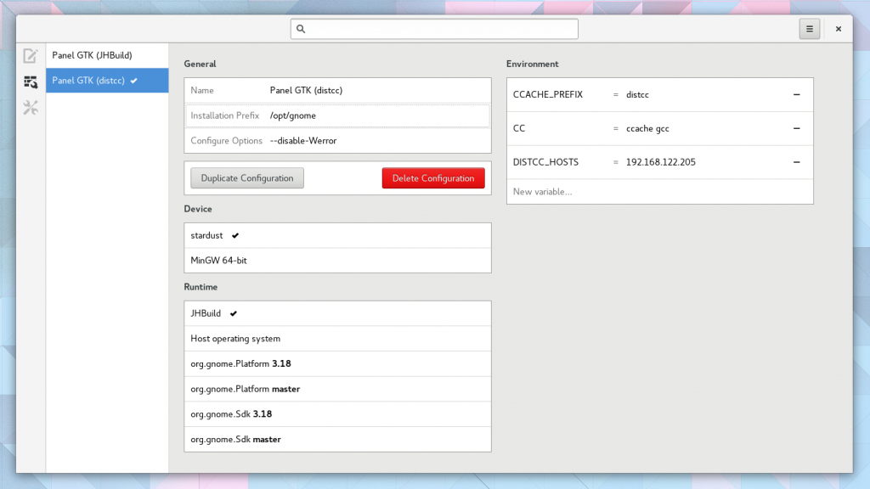The image size is (870, 489).
Task: Click the DISTCC_HOSTS variable name
Action: click(545, 162)
